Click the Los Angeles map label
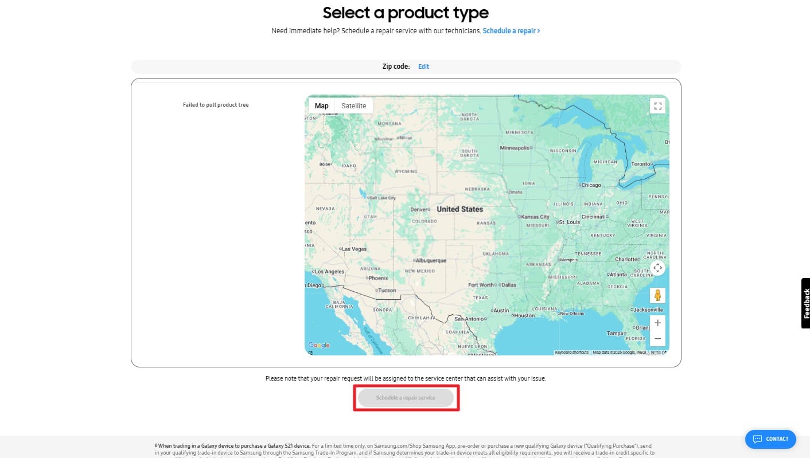The image size is (810, 458). click(x=329, y=272)
